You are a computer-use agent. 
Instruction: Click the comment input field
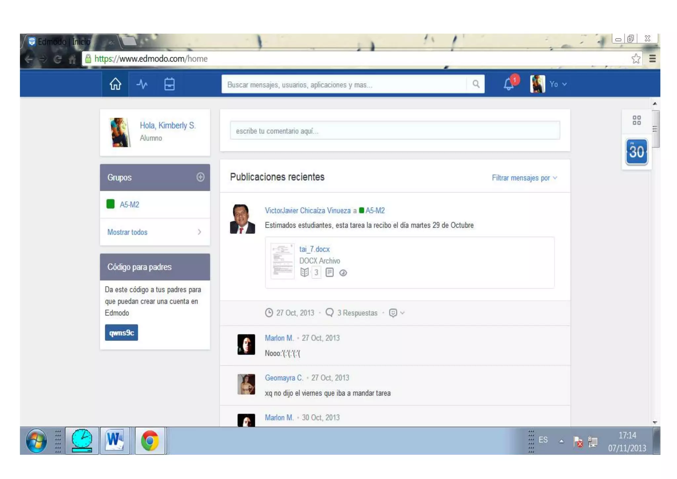pyautogui.click(x=395, y=131)
